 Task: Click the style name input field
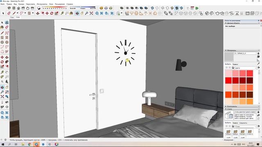click(245, 112)
